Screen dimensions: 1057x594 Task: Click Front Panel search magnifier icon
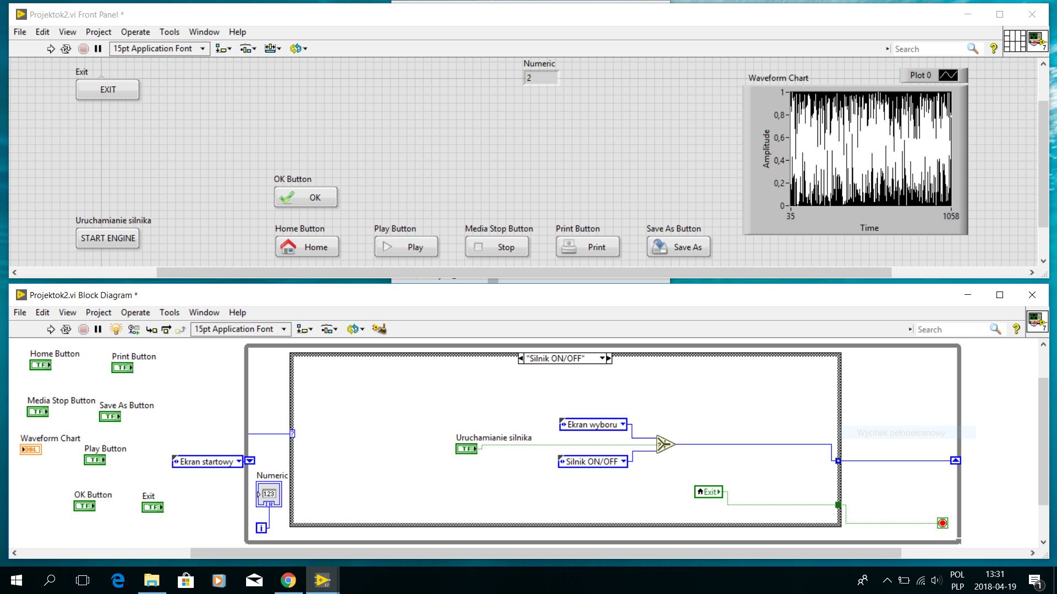pyautogui.click(x=973, y=49)
